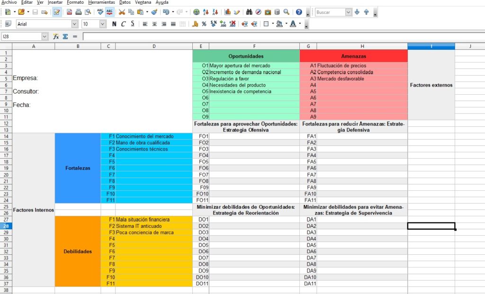Screen dimensions: 485x294
Task: Select the 'Oportunidades' header cell
Action: [246, 56]
